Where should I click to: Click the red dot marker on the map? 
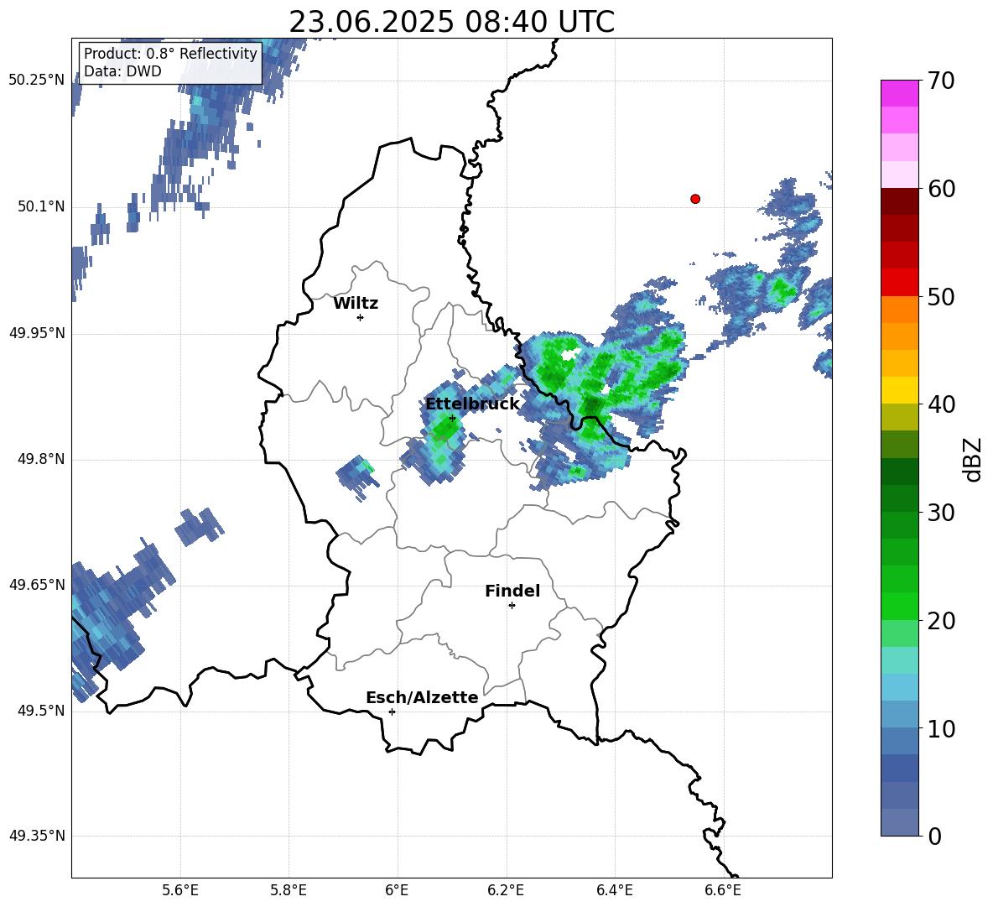(695, 199)
